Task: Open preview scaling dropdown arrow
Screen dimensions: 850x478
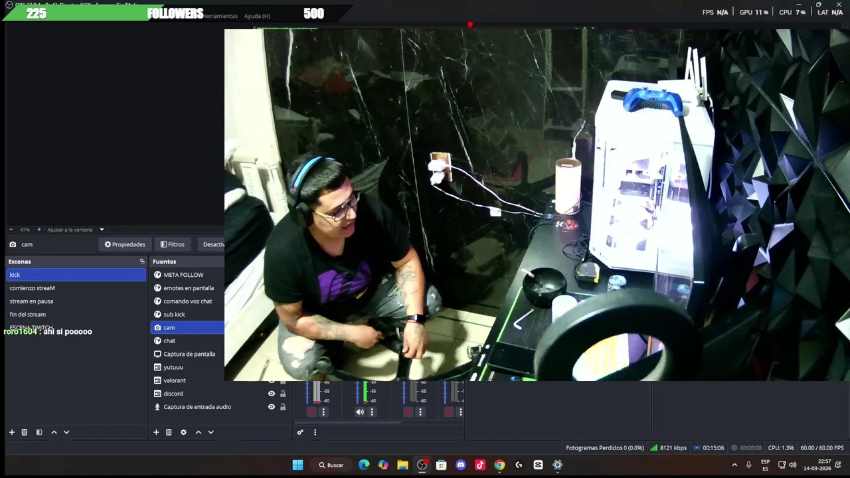Action: click(102, 230)
